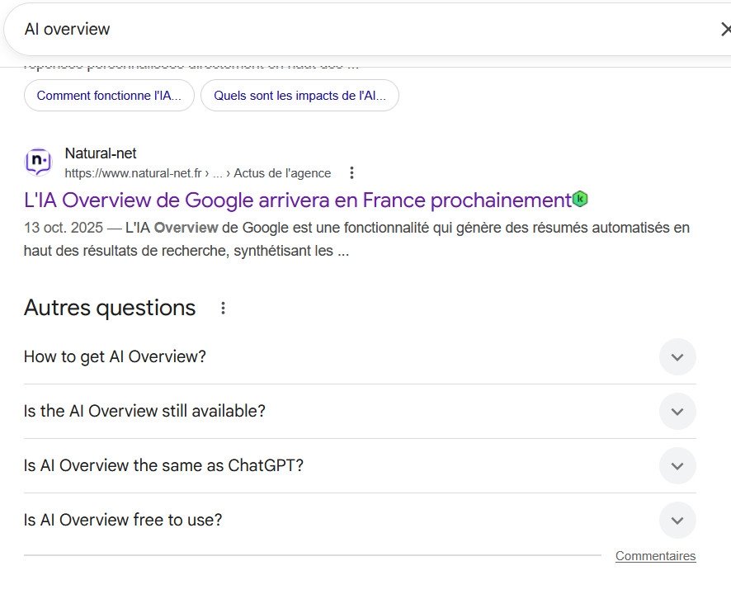Expand the "How to get AI Overview?" chevron
The image size is (731, 594).
677,357
